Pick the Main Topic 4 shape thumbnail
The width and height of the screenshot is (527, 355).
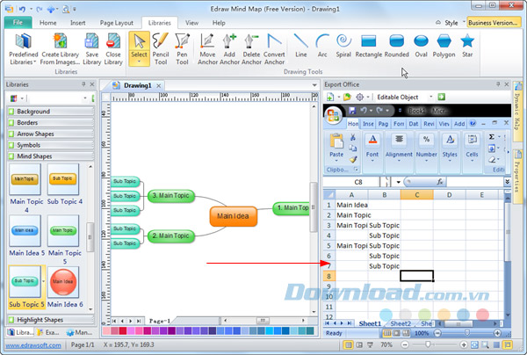coord(25,179)
